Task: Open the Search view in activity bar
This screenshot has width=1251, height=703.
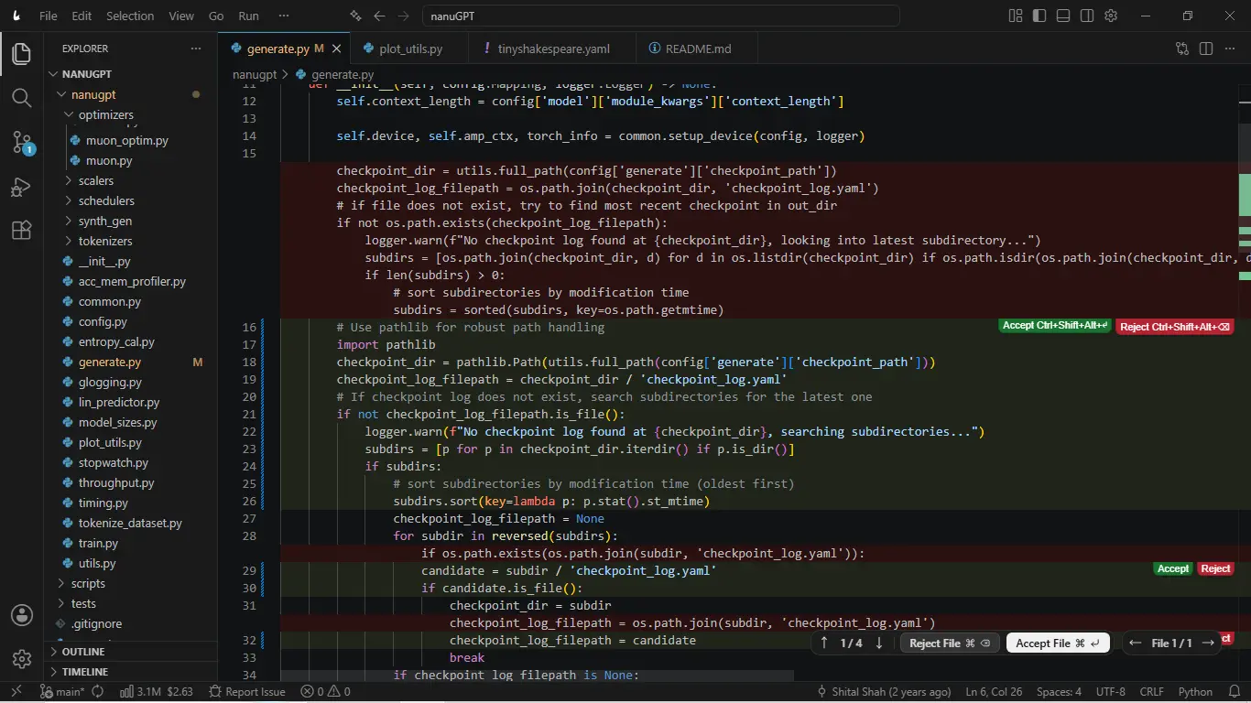Action: (x=21, y=97)
